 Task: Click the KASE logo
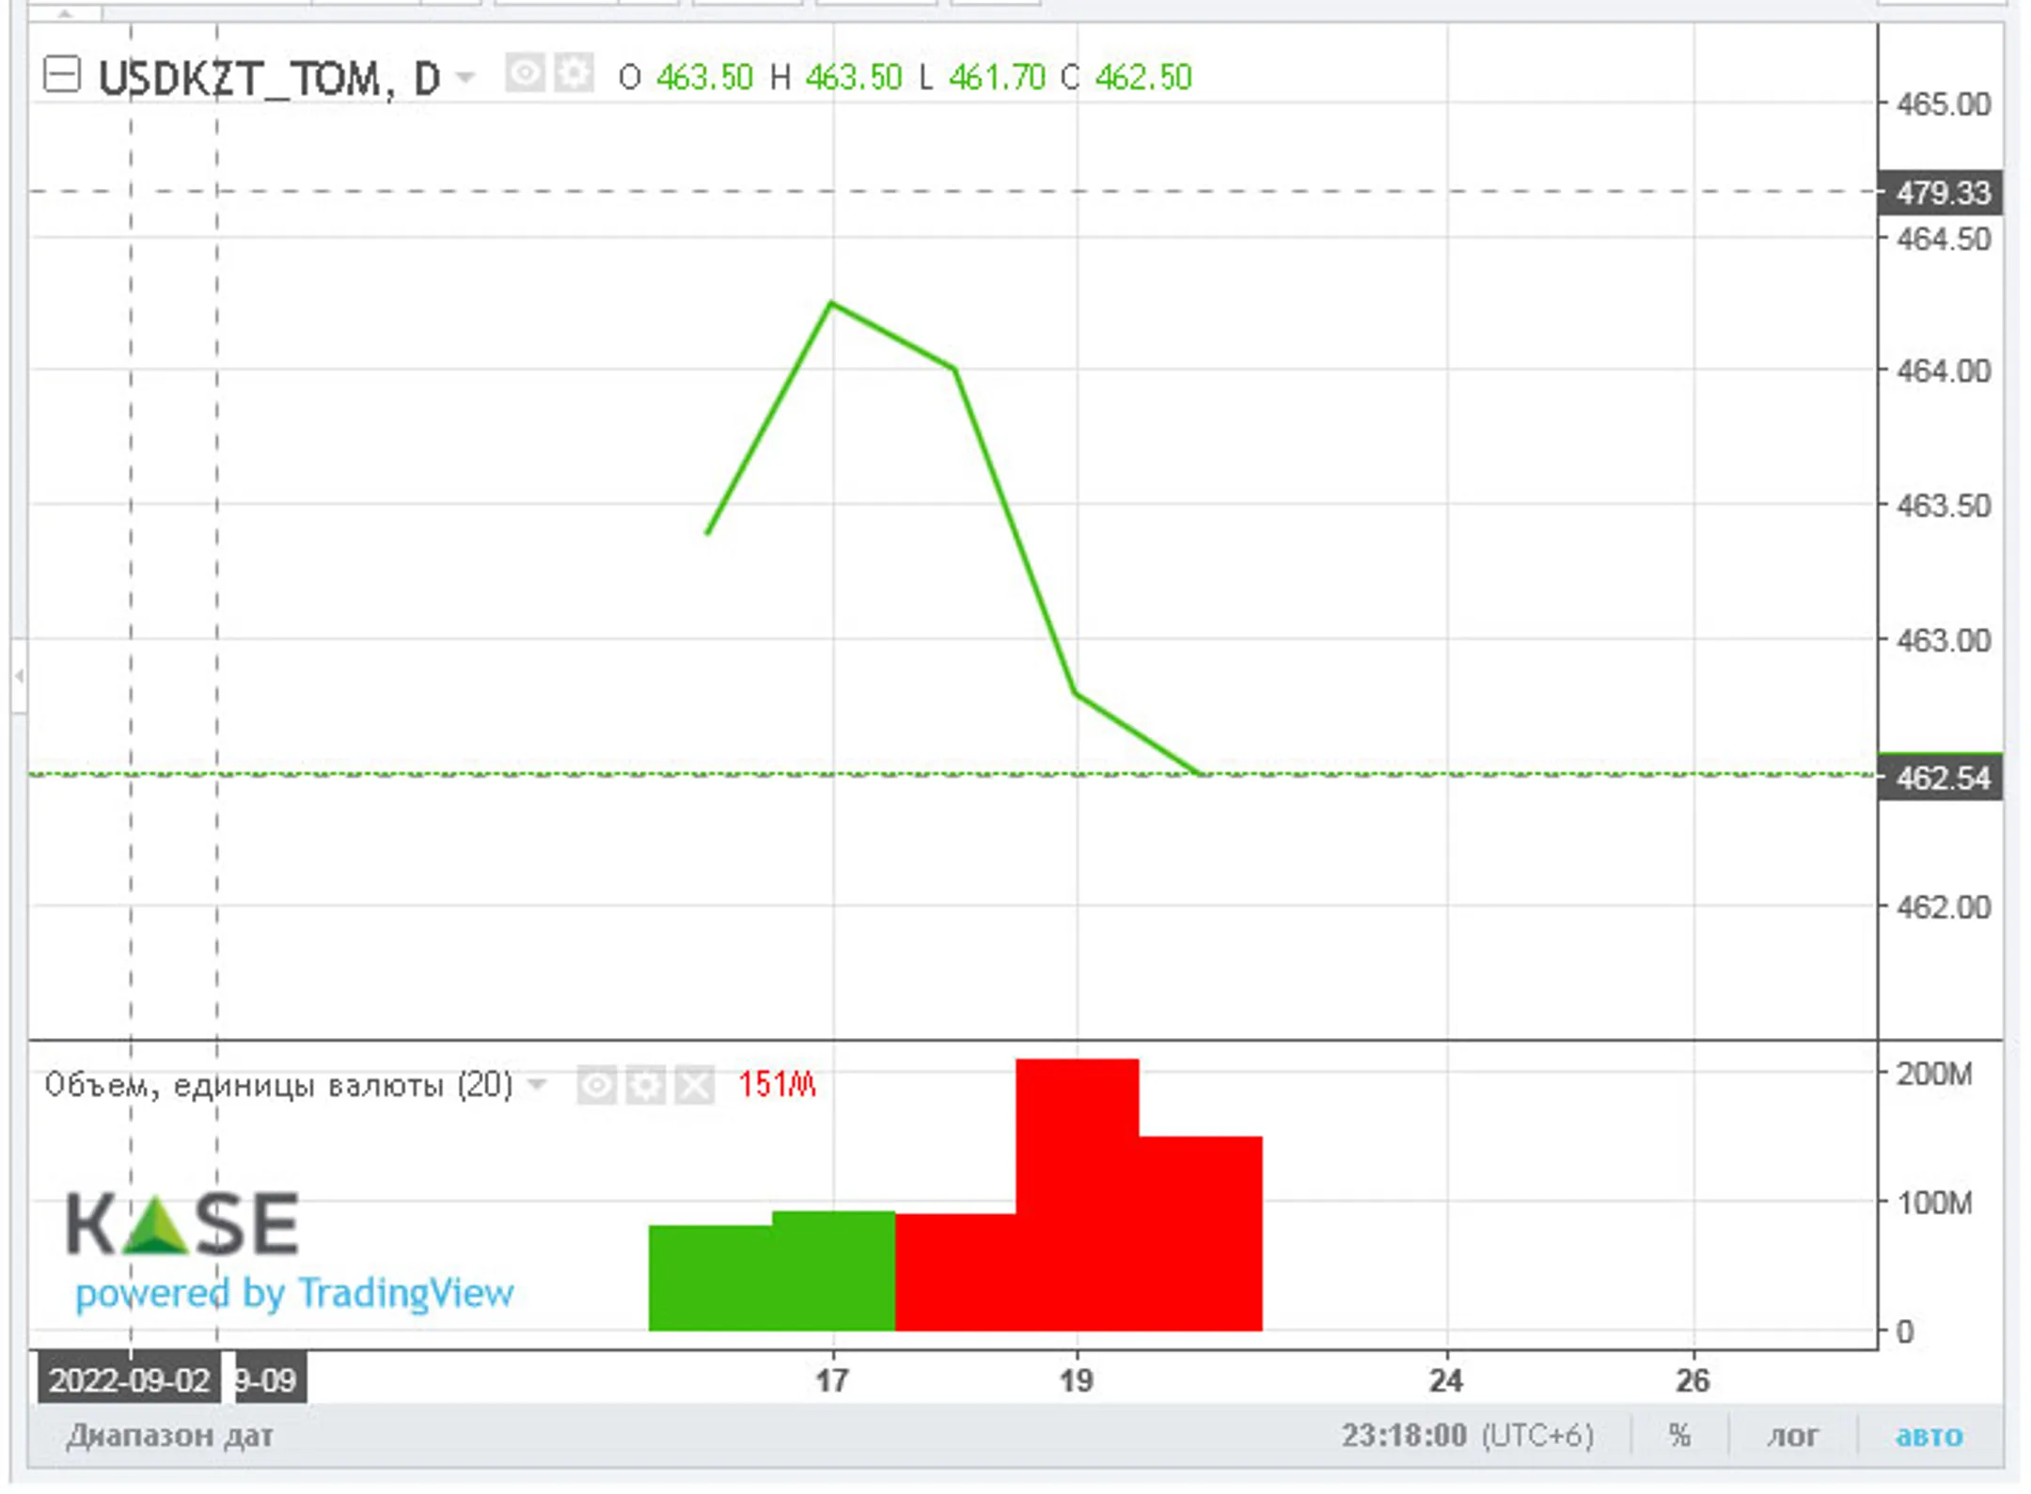coord(182,1223)
